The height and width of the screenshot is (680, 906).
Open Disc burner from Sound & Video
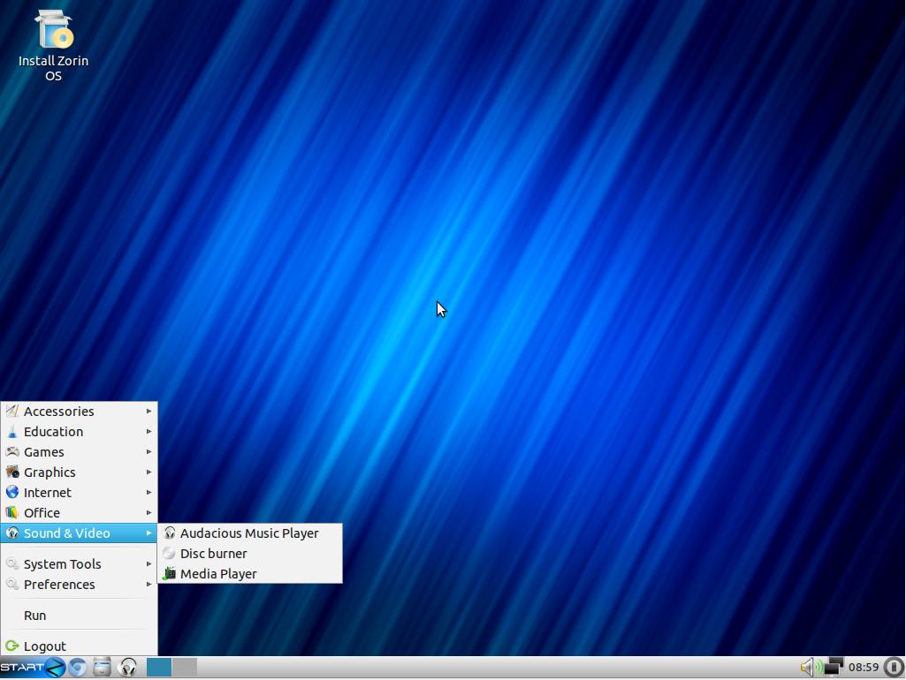tap(213, 554)
